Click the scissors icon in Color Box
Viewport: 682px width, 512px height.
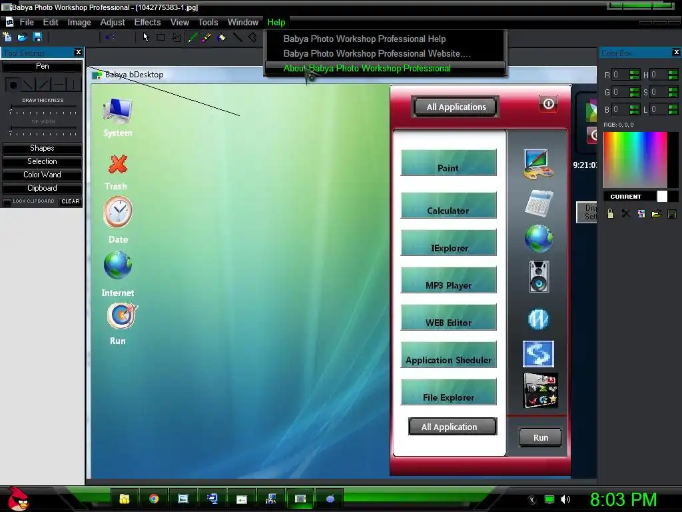626,214
